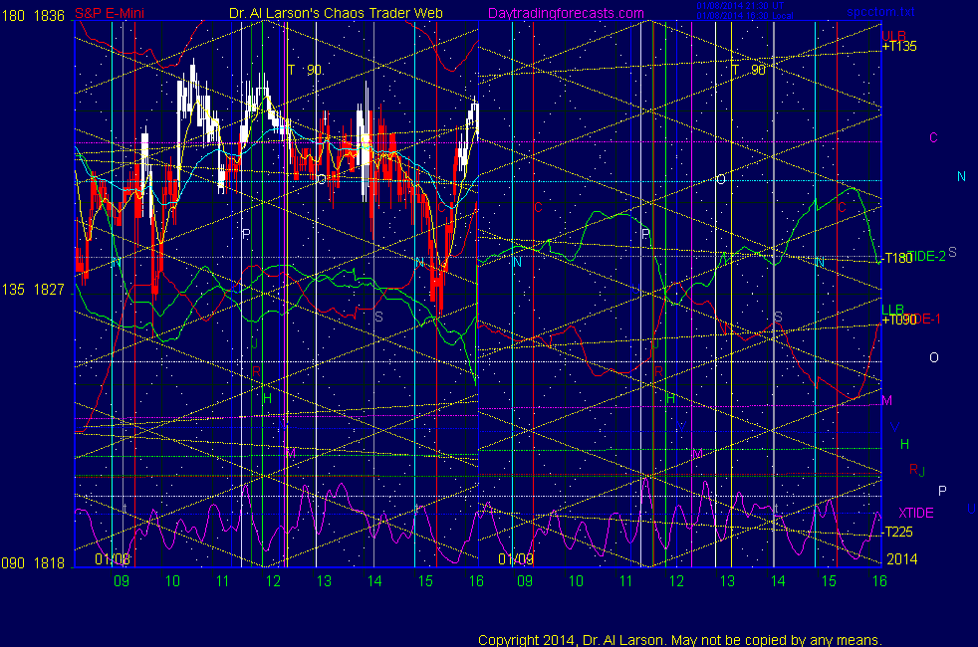Select the +T135 level marker
978x647 pixels.
point(899,46)
